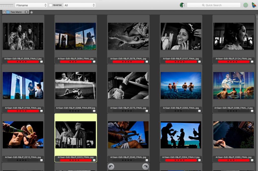This screenshot has width=258, height=171.
Task: Click filename Artisan-Edit-R&JP_0078_FINAL.jpg
Action: (x=128, y=59)
